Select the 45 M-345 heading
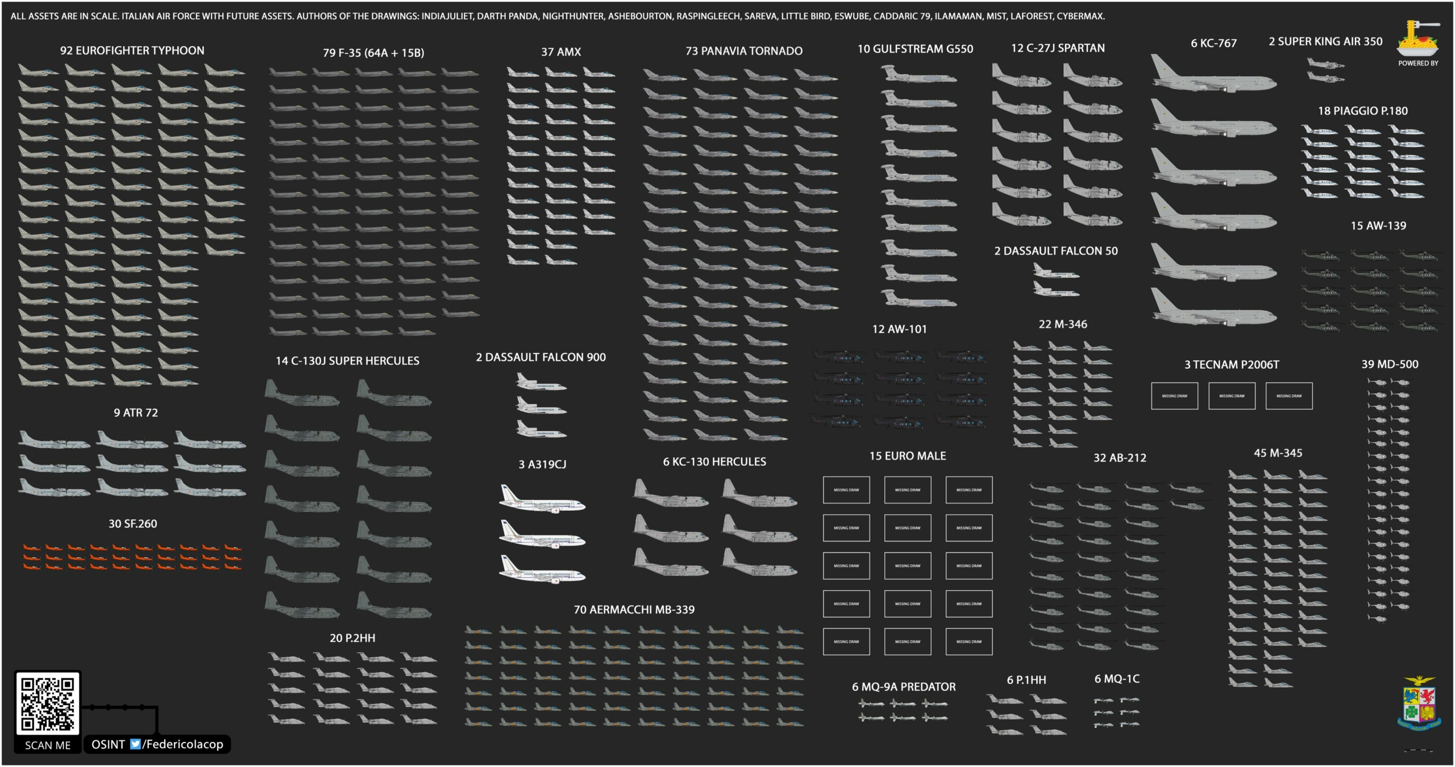Image resolution: width=1455 pixels, height=767 pixels. click(1278, 453)
